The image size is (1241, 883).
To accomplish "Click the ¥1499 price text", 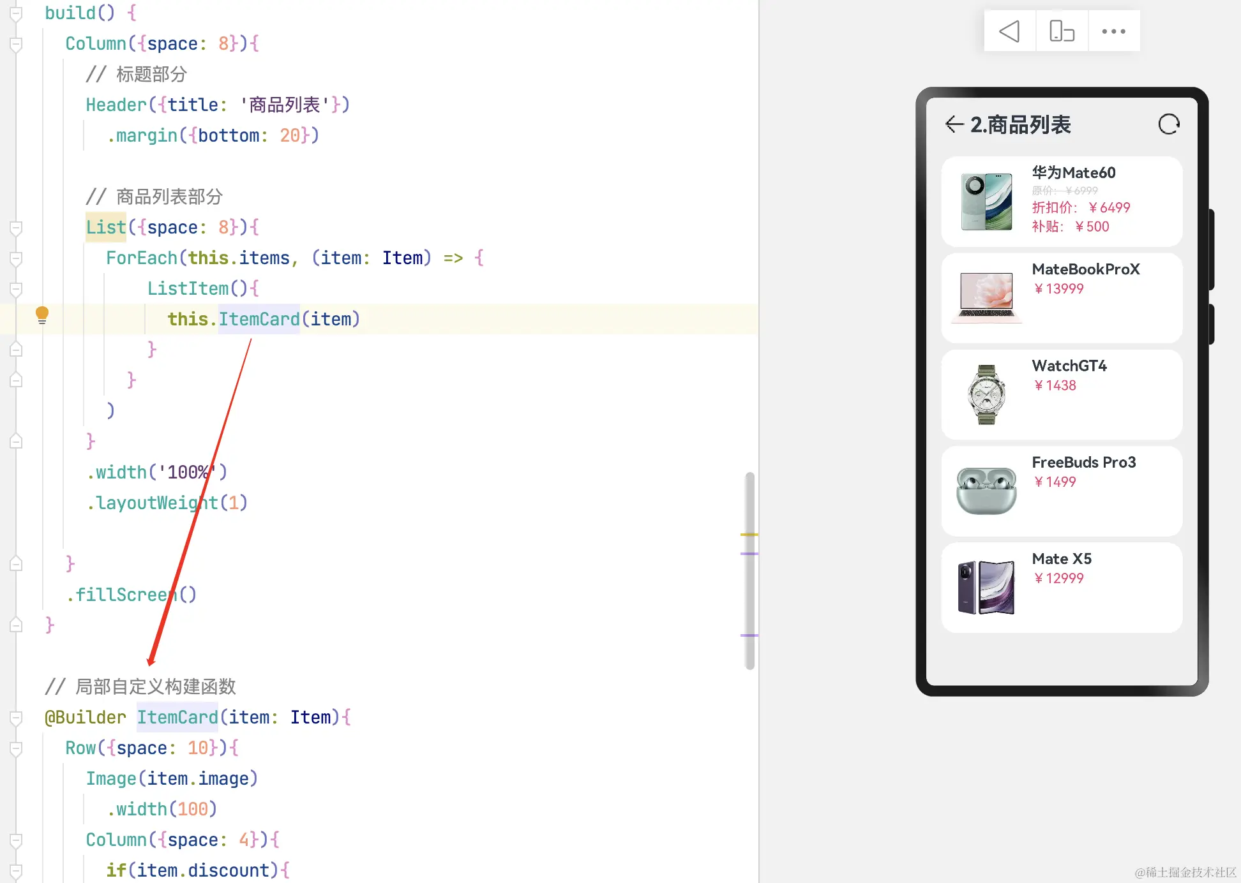I will click(x=1055, y=482).
